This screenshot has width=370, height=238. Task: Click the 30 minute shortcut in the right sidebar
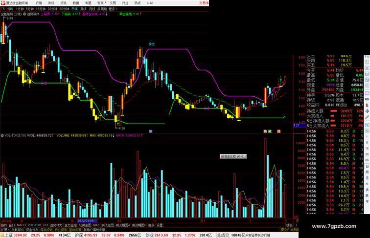(367, 154)
